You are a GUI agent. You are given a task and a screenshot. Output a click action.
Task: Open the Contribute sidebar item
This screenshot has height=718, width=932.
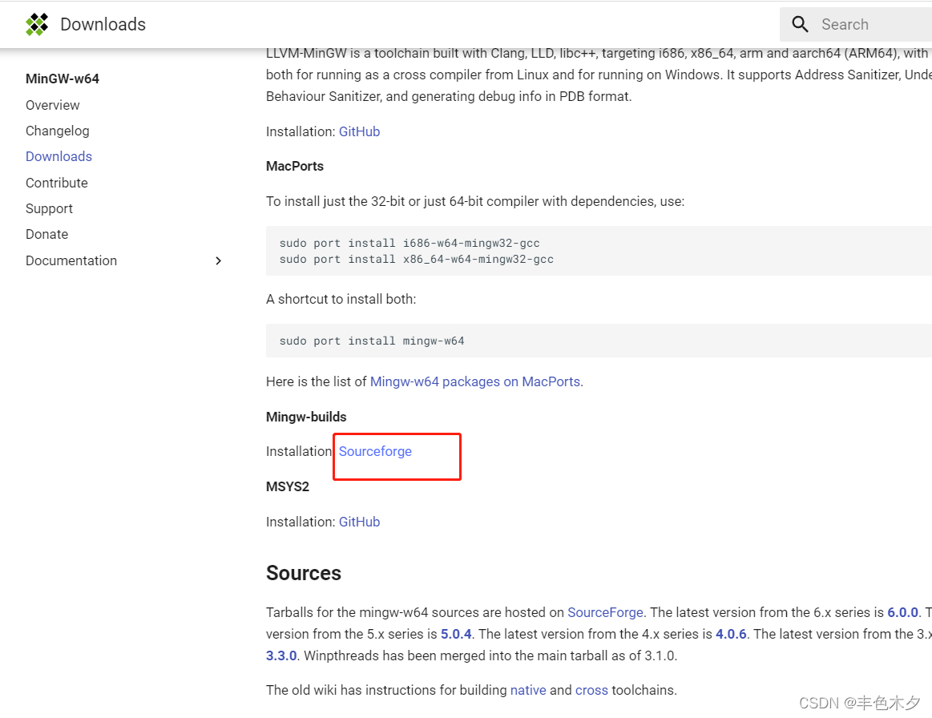[56, 183]
